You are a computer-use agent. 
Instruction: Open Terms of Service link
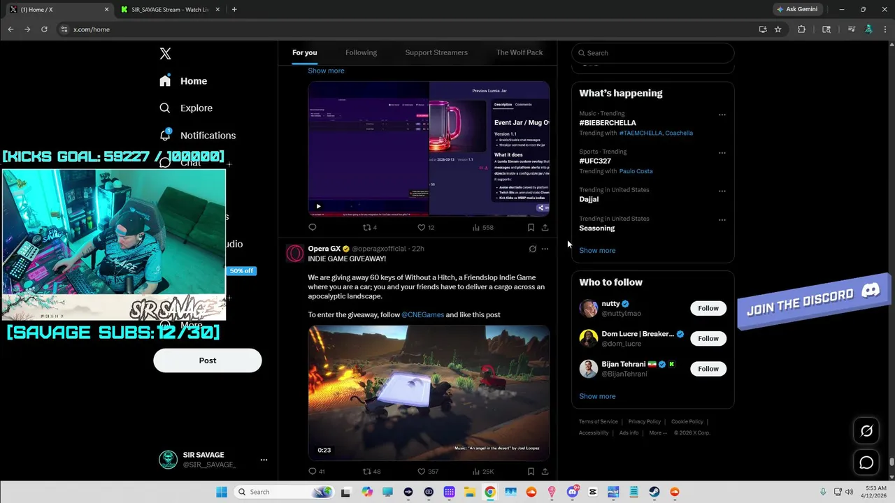pos(598,422)
